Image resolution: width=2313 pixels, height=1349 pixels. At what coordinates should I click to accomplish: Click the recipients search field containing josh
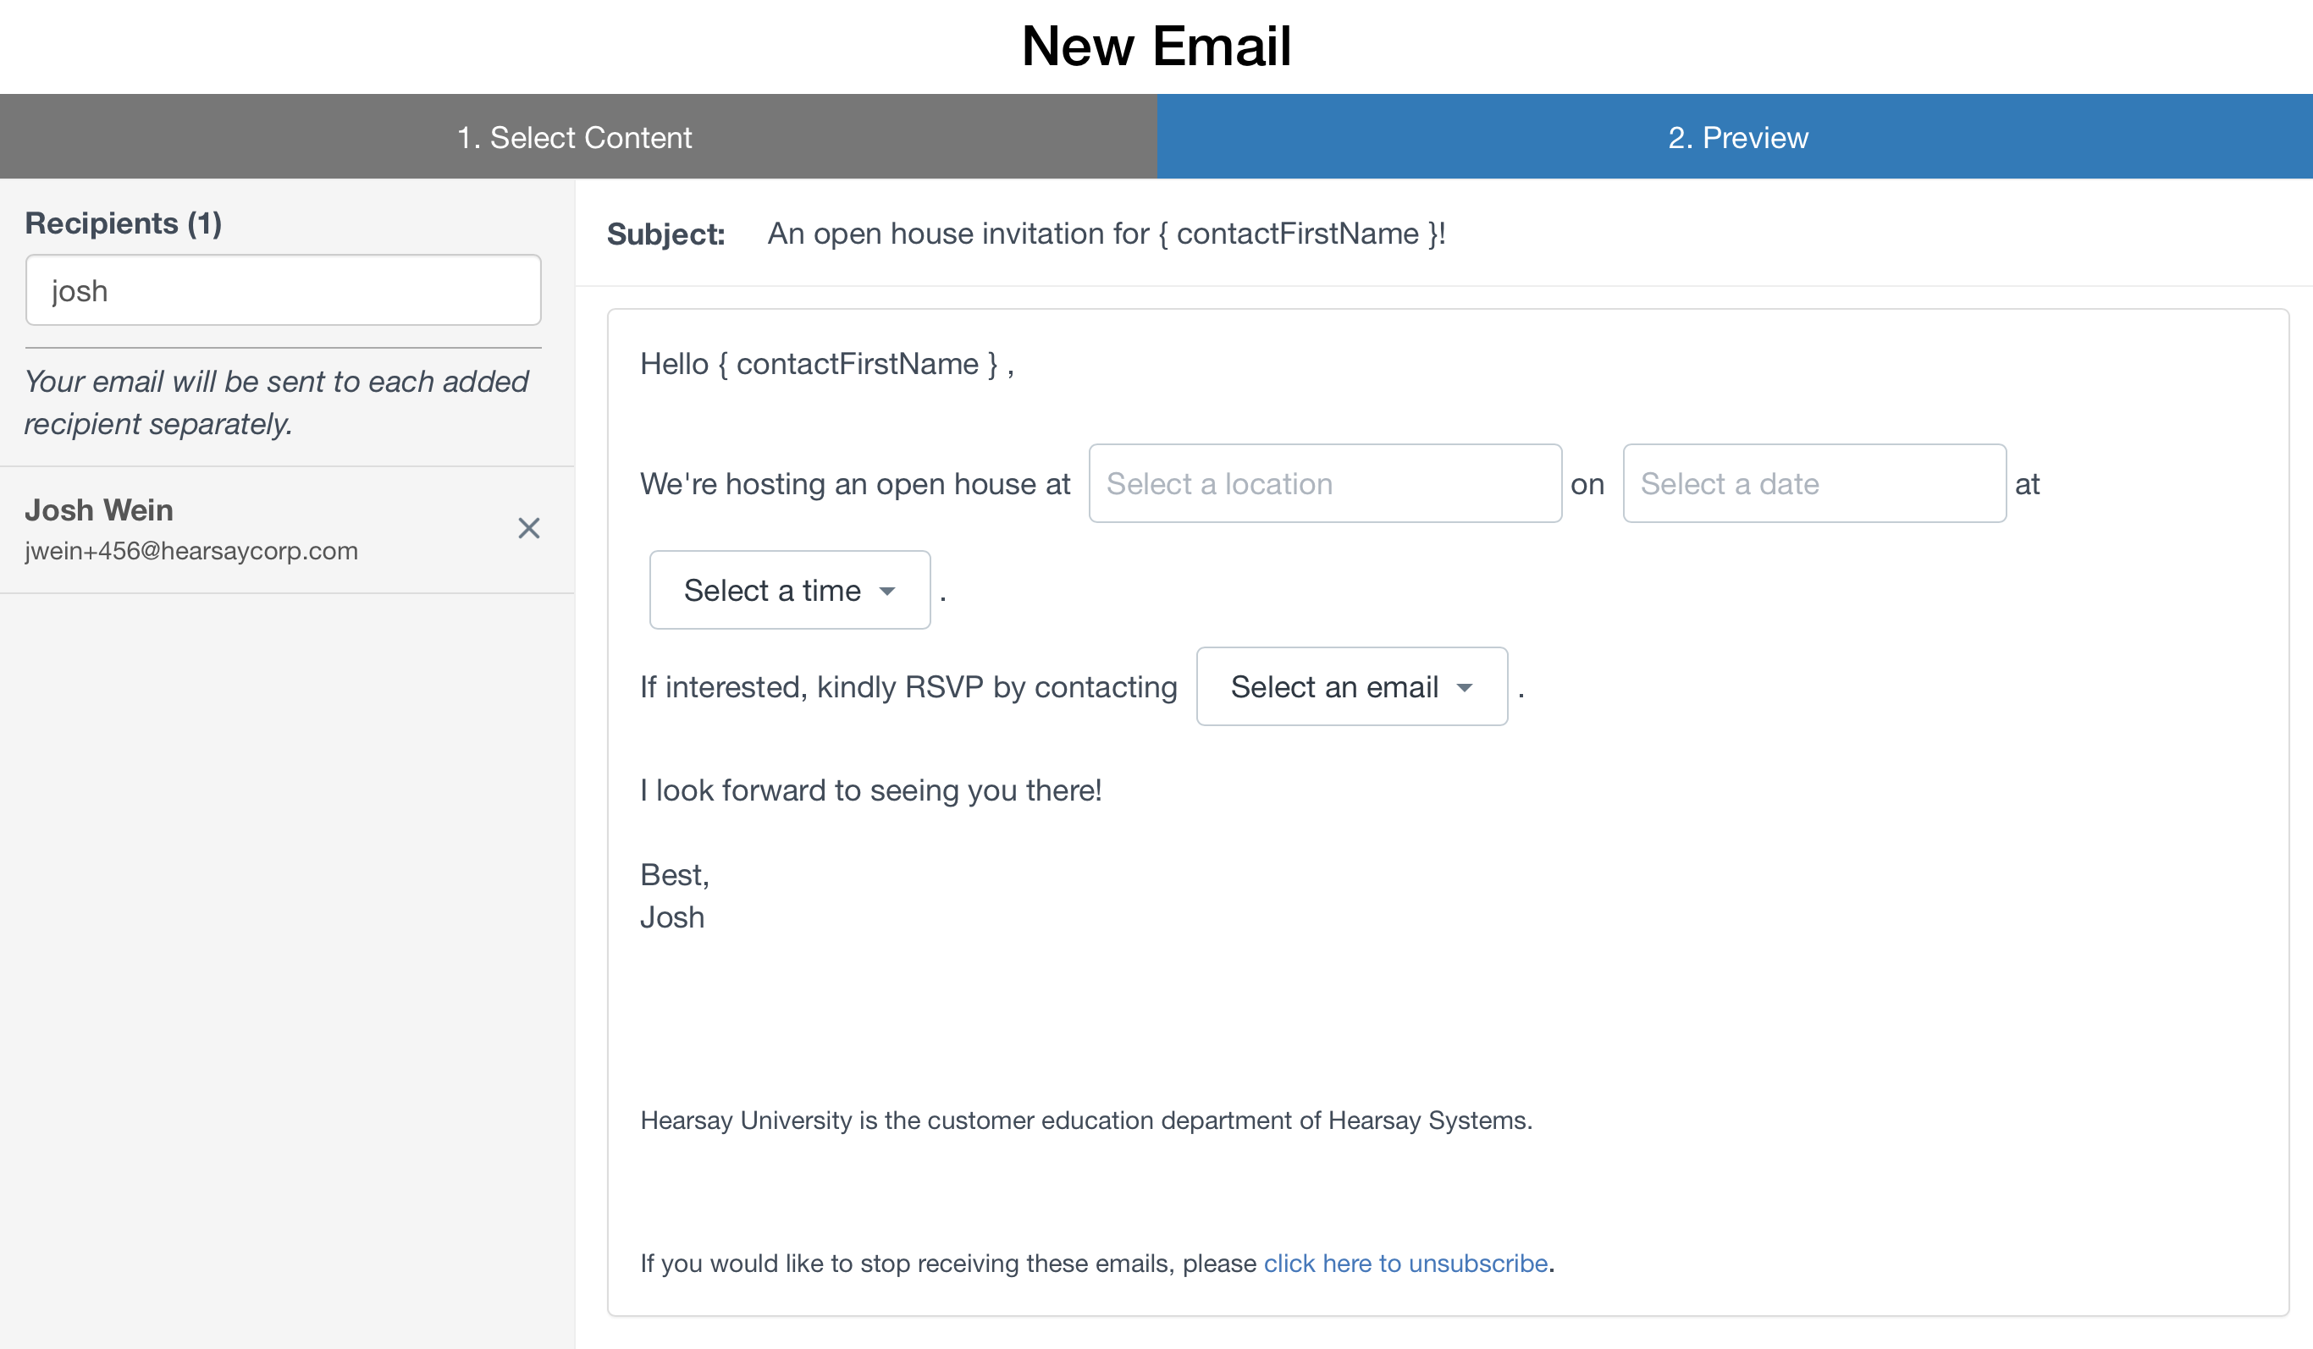[x=284, y=291]
